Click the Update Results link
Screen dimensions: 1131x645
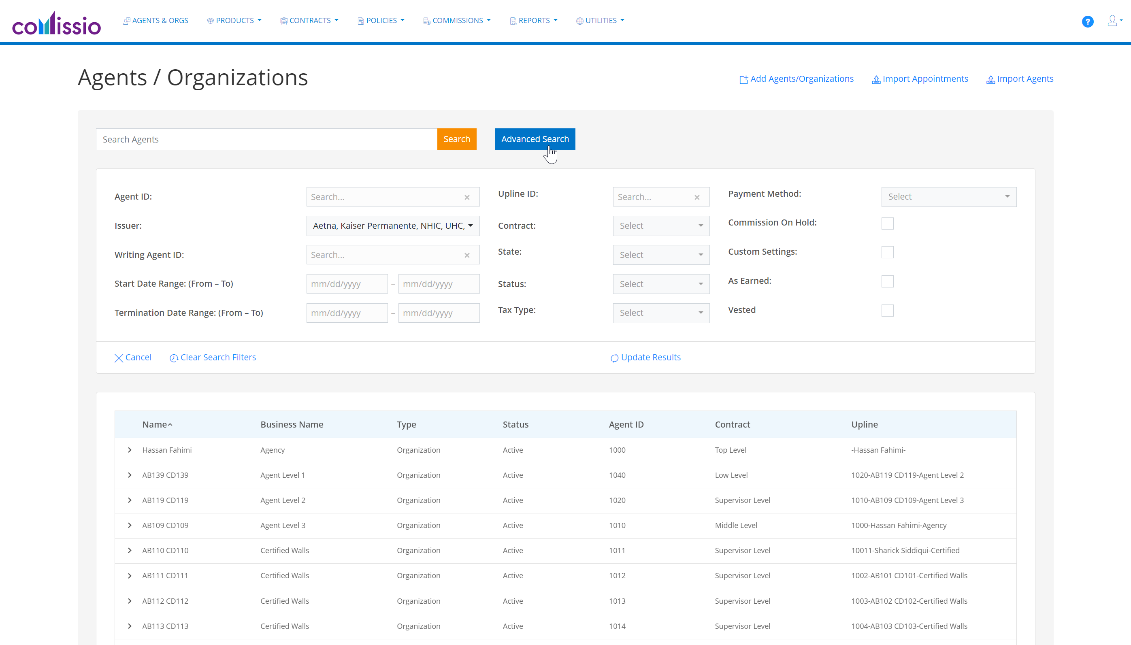click(x=645, y=358)
